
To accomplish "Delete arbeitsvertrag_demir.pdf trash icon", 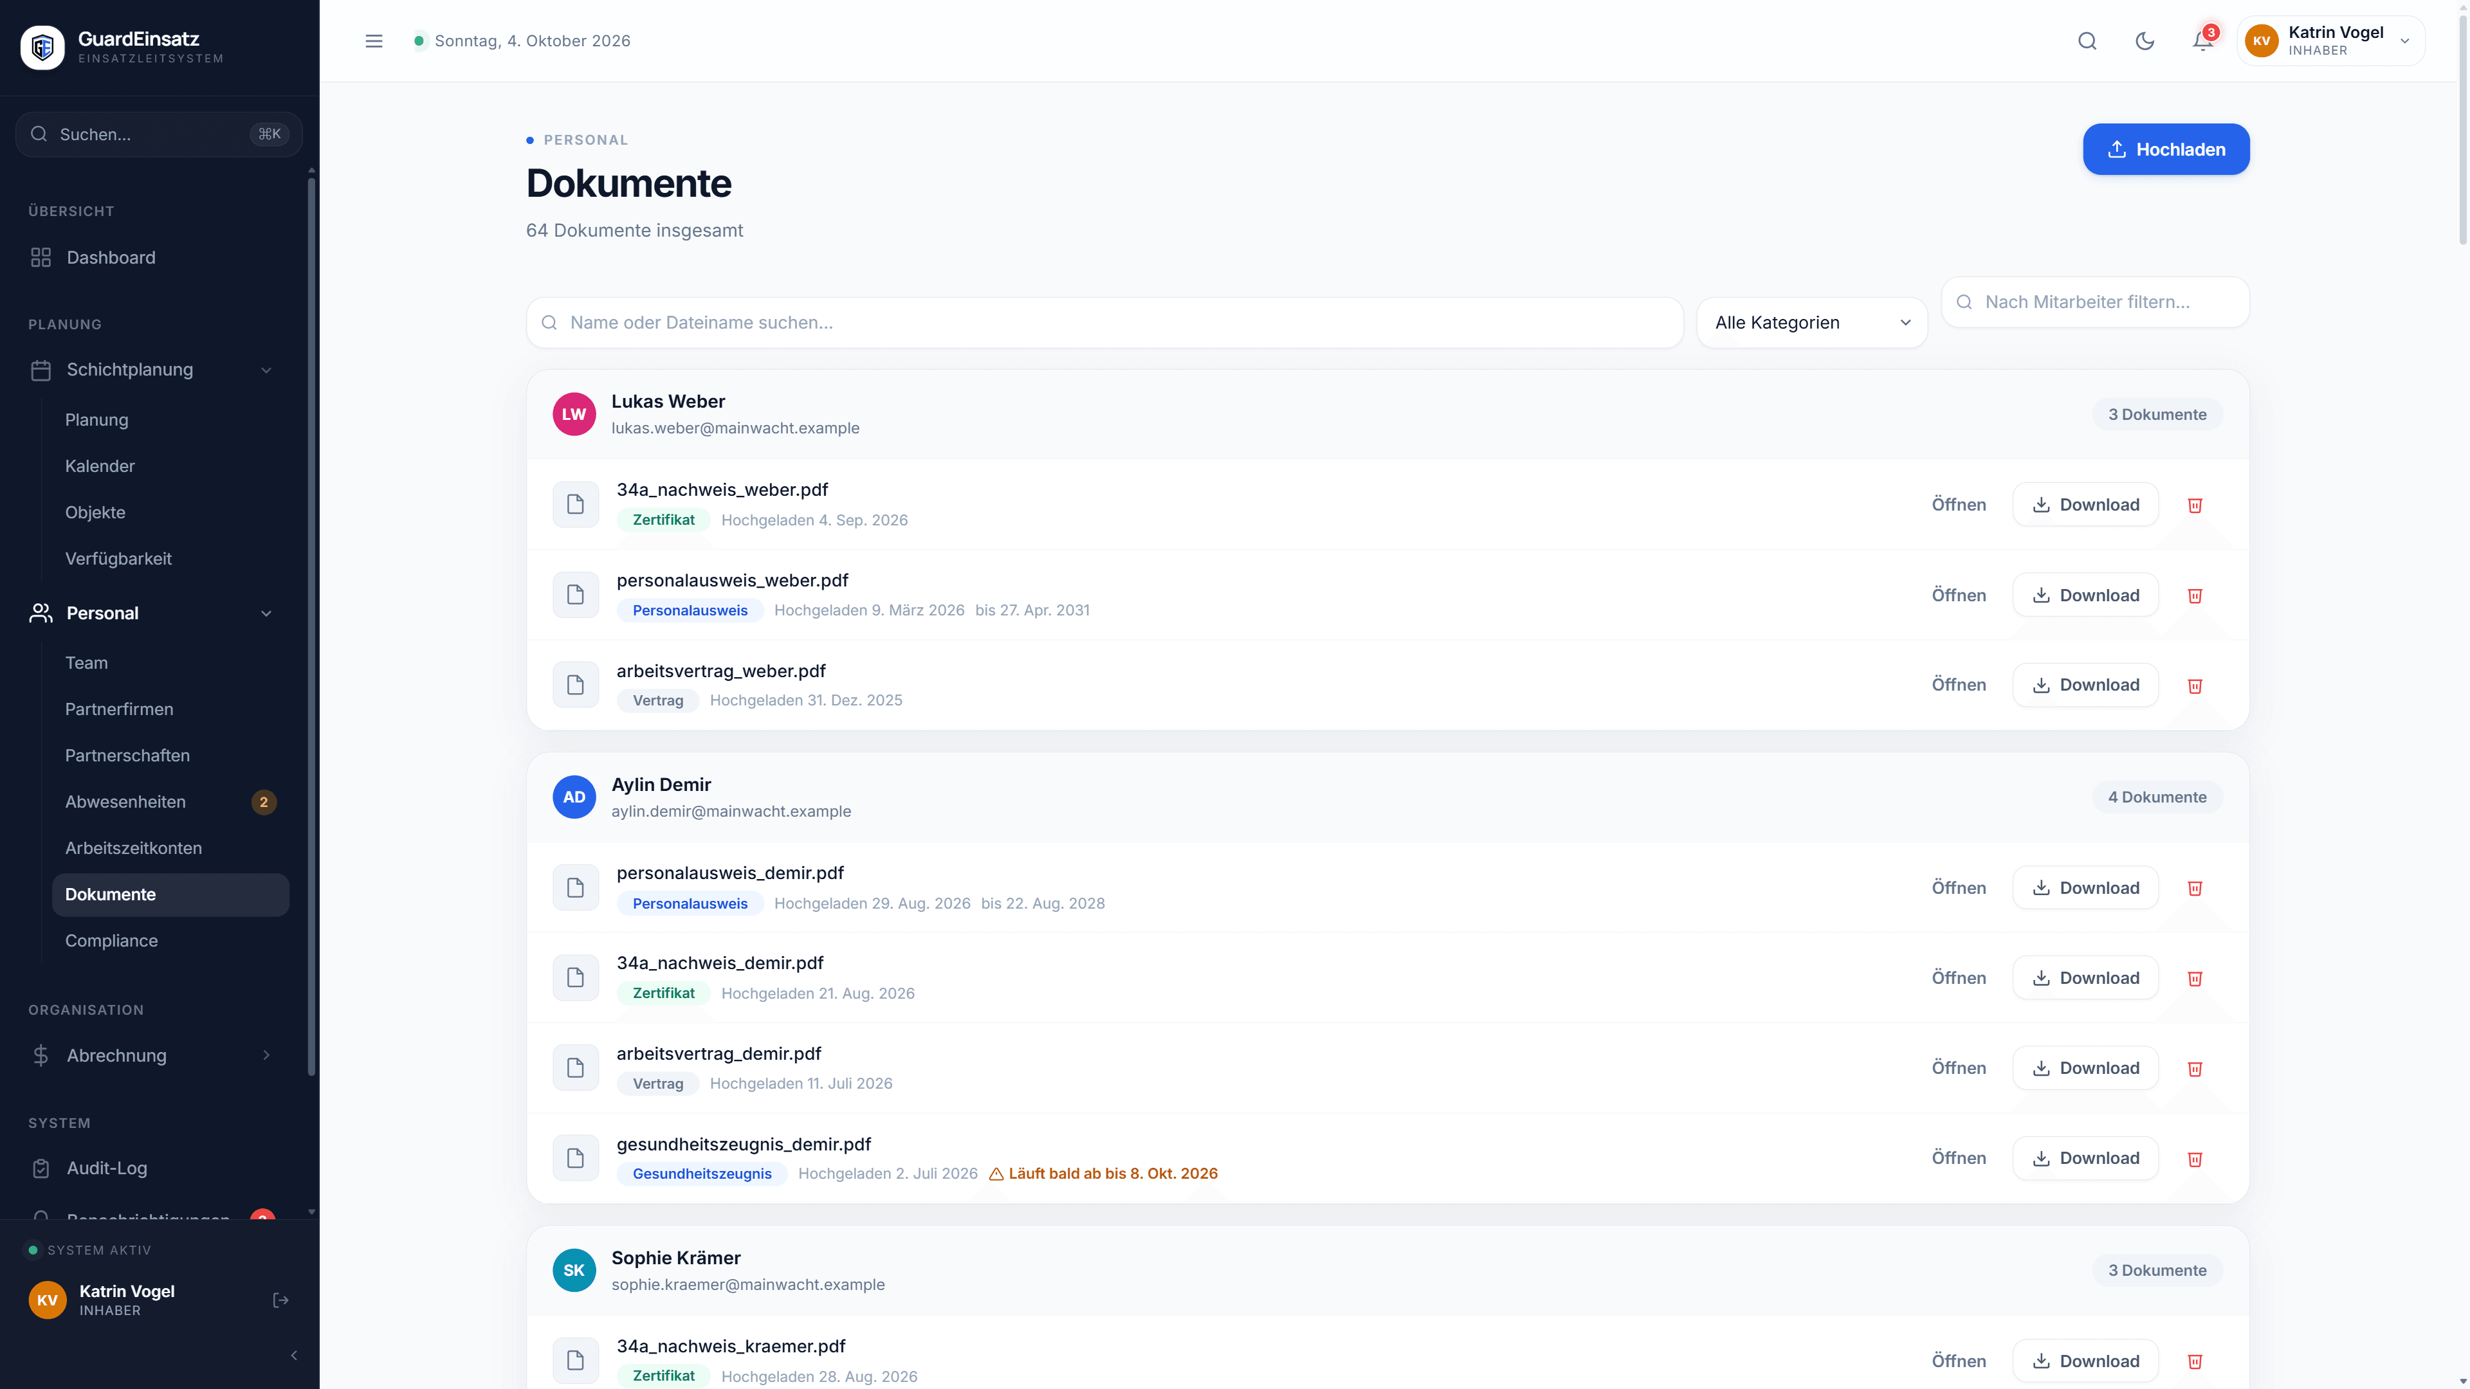I will click(2195, 1069).
